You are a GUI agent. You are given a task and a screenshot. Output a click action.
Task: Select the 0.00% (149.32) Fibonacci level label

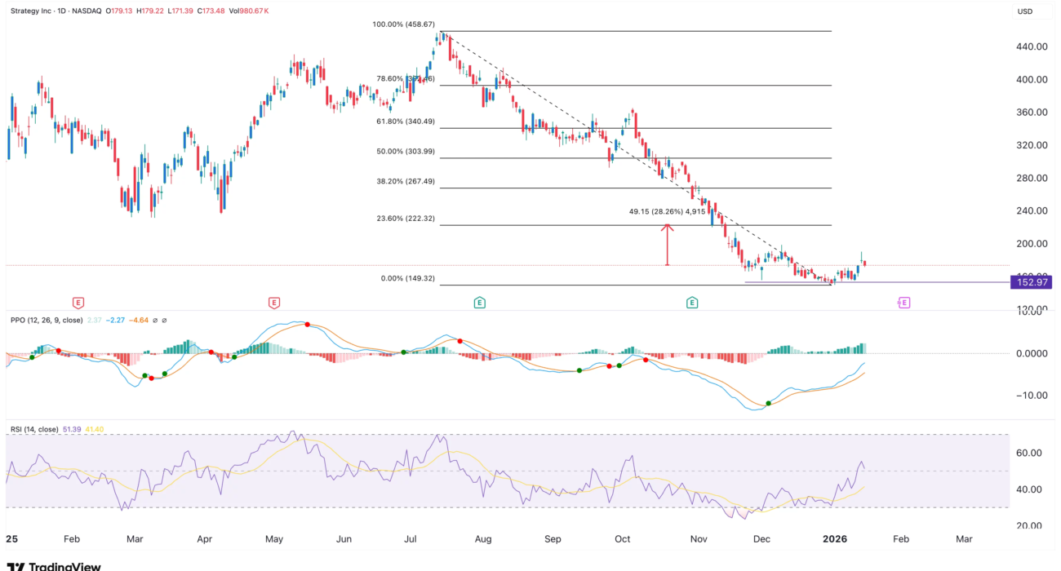(x=408, y=278)
